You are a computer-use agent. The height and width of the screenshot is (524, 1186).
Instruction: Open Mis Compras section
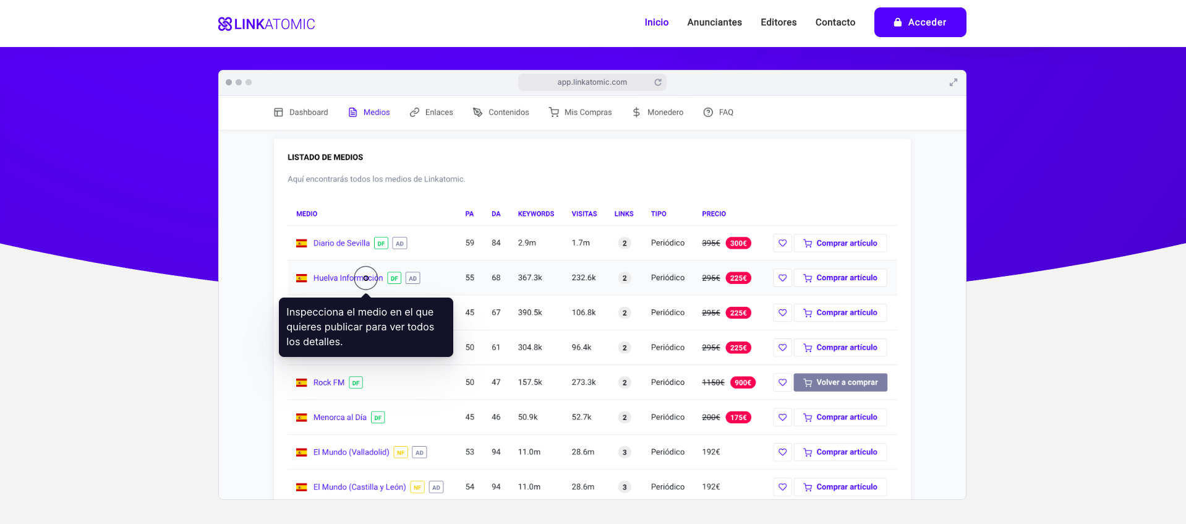pyautogui.click(x=581, y=113)
